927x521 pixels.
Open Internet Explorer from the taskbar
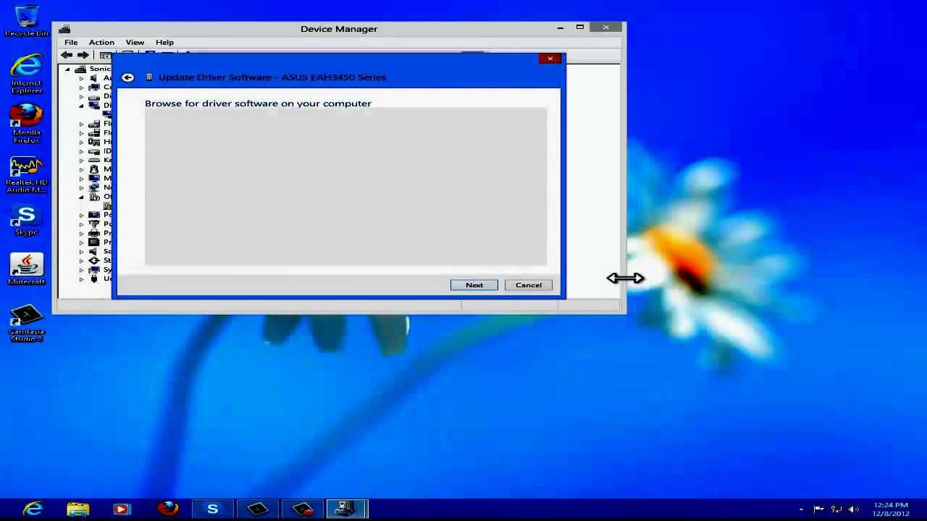click(33, 509)
